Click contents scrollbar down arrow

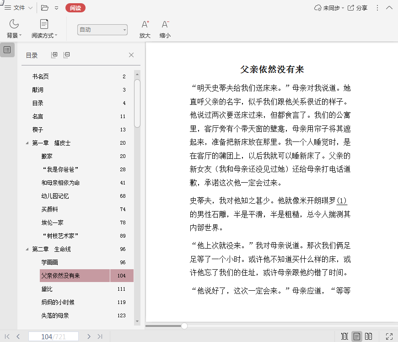click(x=137, y=321)
